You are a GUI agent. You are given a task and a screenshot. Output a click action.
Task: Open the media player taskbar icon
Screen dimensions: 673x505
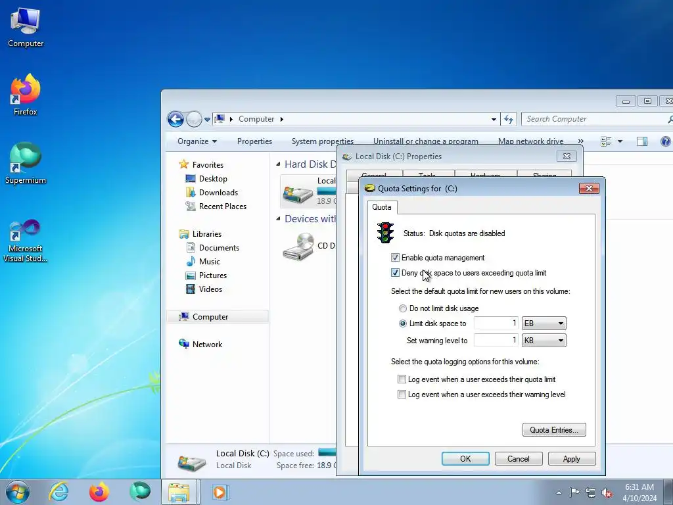point(220,492)
